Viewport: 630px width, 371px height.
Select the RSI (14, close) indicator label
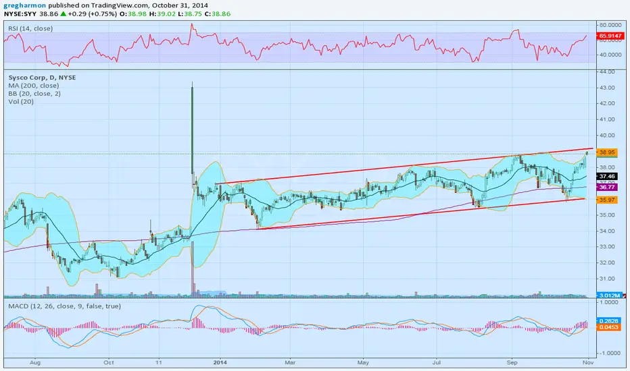(x=30, y=28)
